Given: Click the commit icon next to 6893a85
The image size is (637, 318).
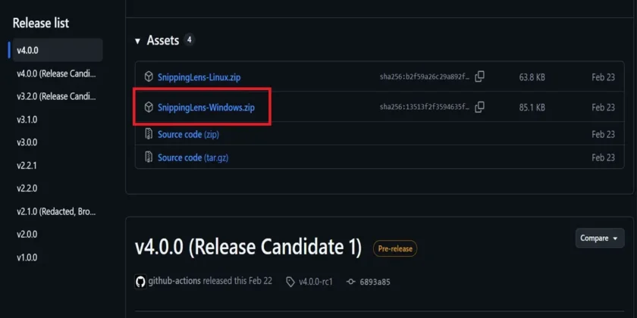Looking at the screenshot, I should (351, 282).
